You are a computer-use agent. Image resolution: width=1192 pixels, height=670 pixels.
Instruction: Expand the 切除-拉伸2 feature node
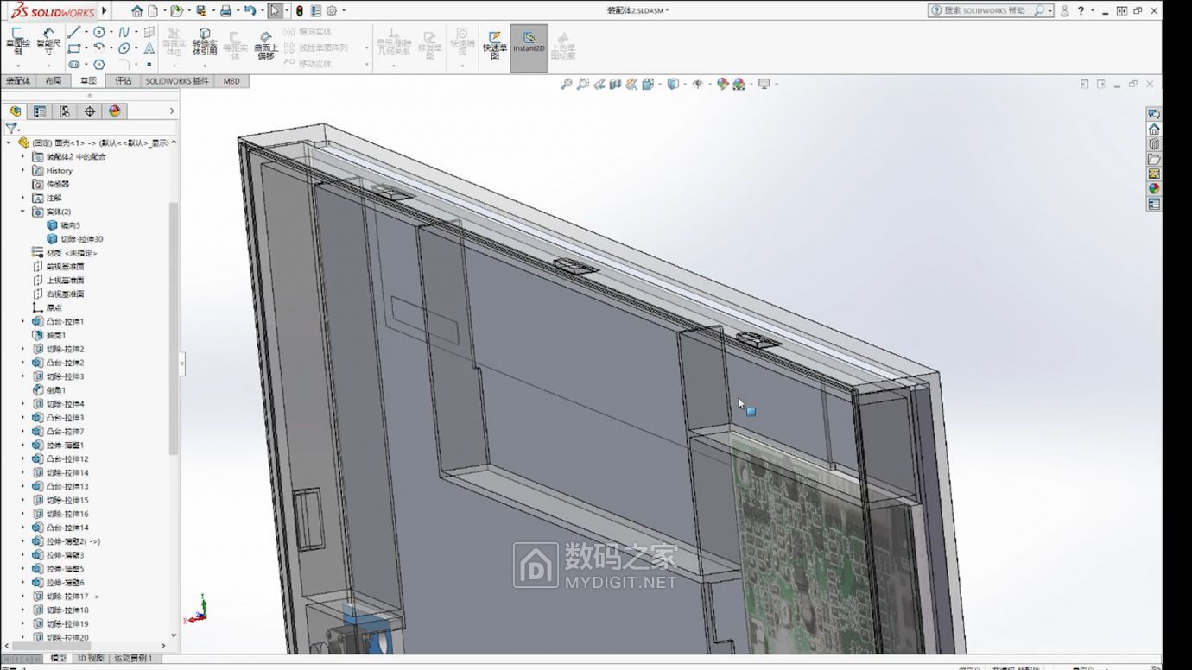23,349
